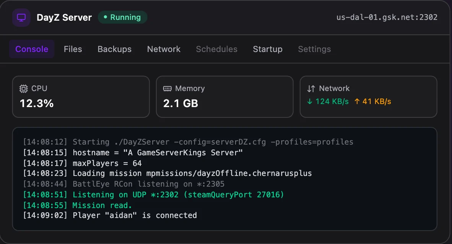This screenshot has height=244, width=452.
Task: Click the purple monitor server icon
Action: coord(21,18)
